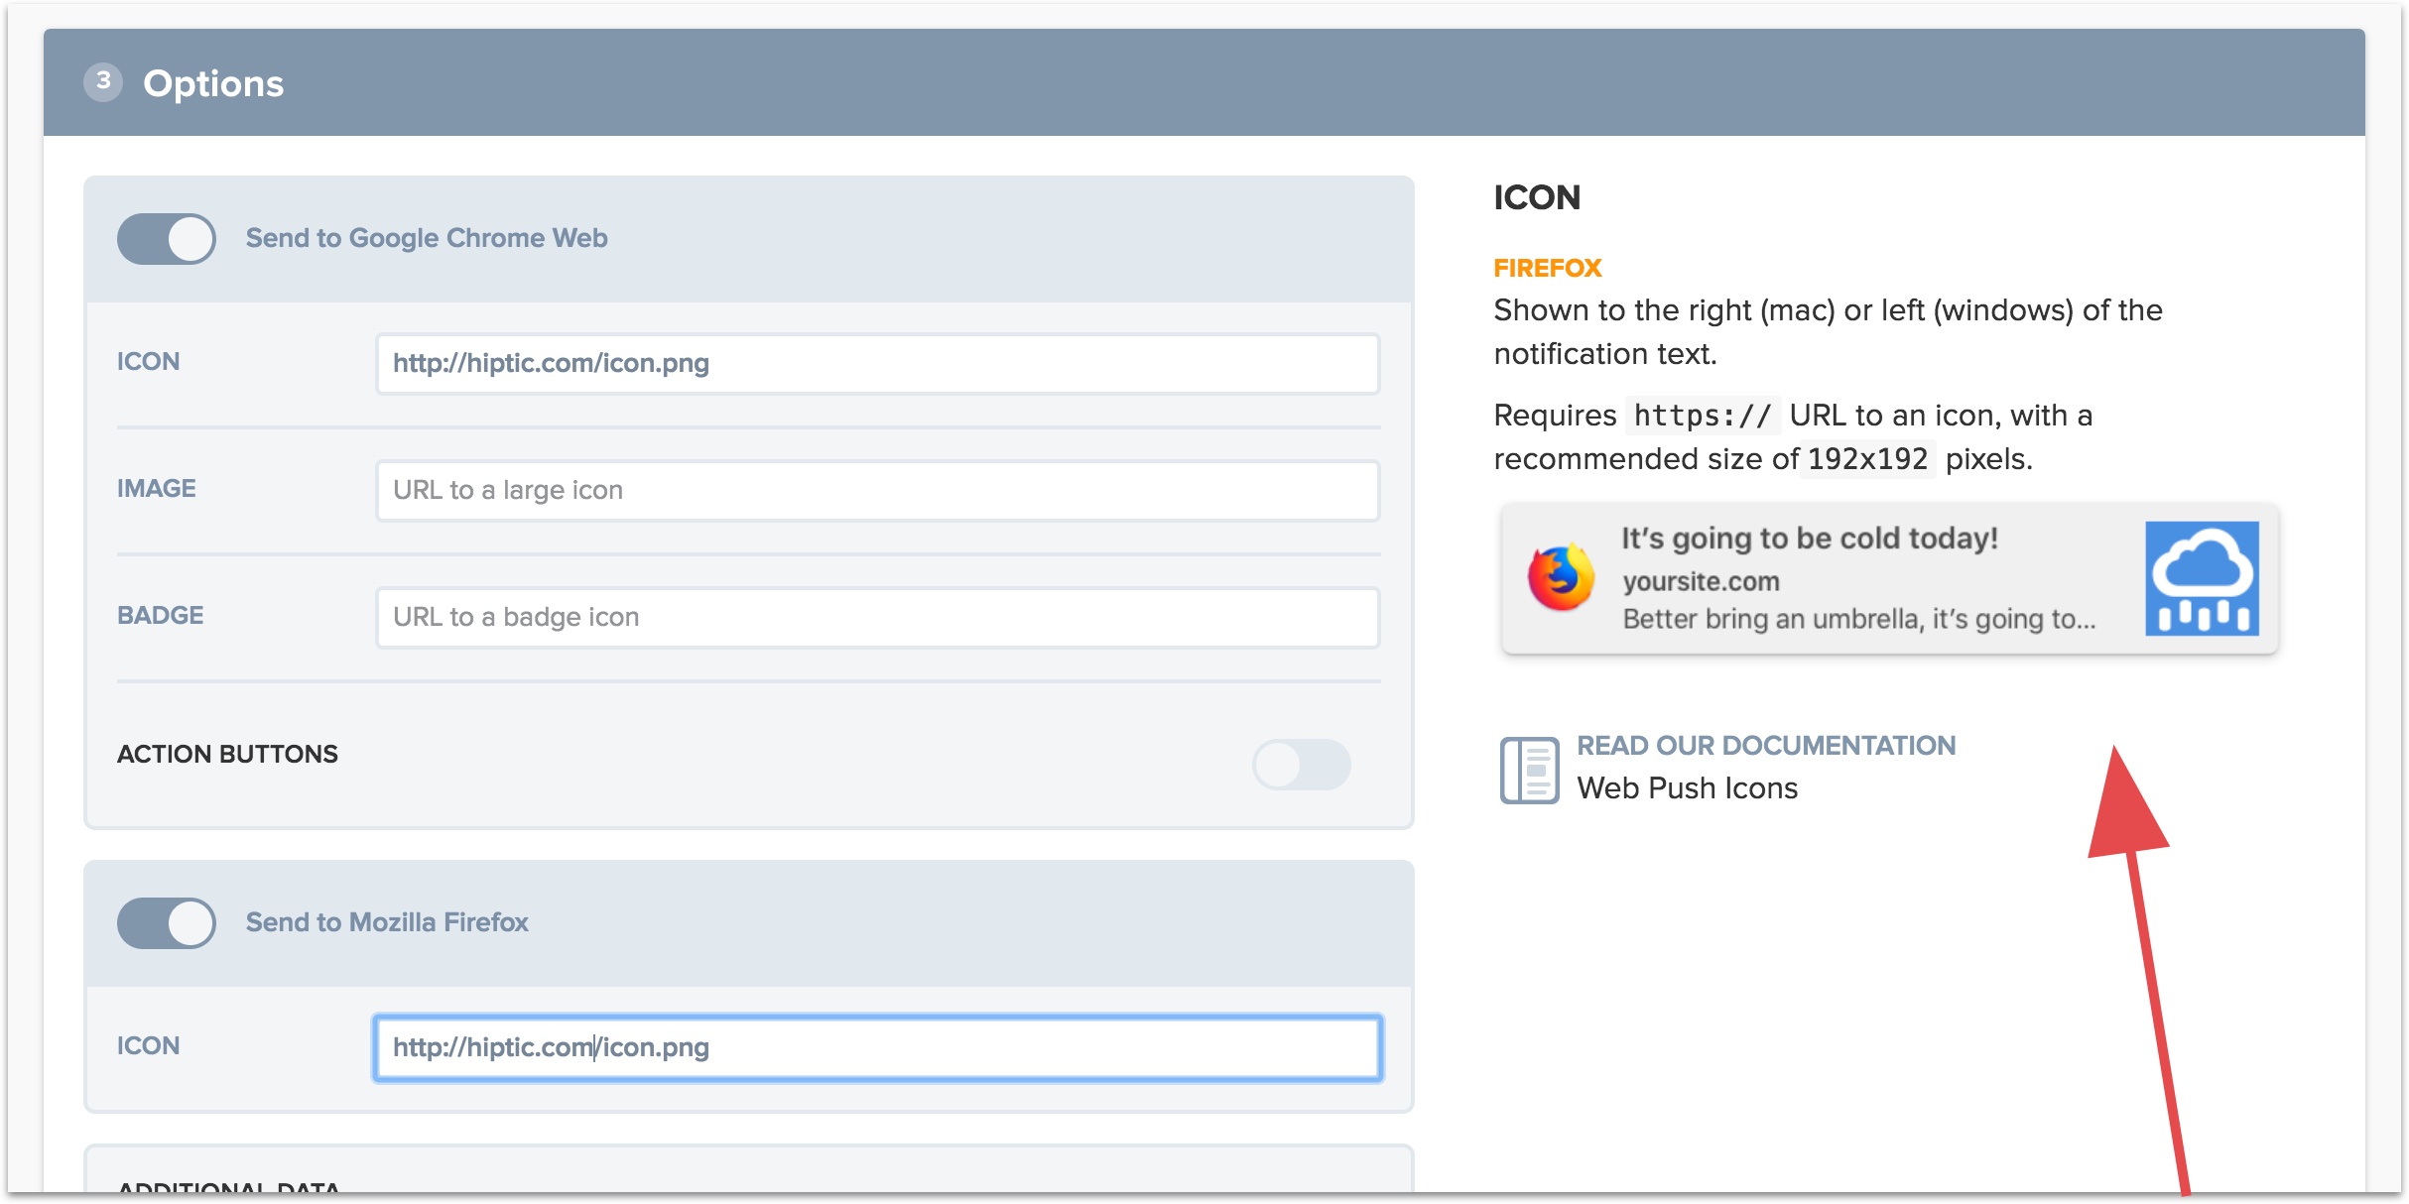Click the IMAGE large icon URL field

coord(878,491)
